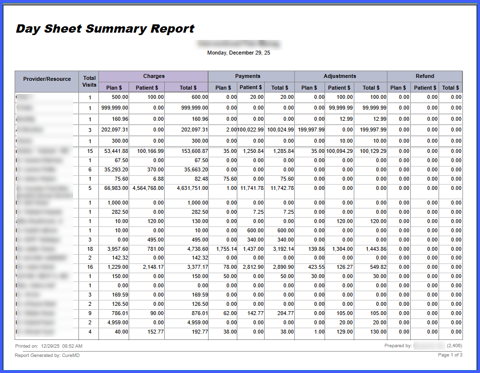Click the 'Prepared by:' footer label
This screenshot has height=373, width=480.
(x=398, y=345)
